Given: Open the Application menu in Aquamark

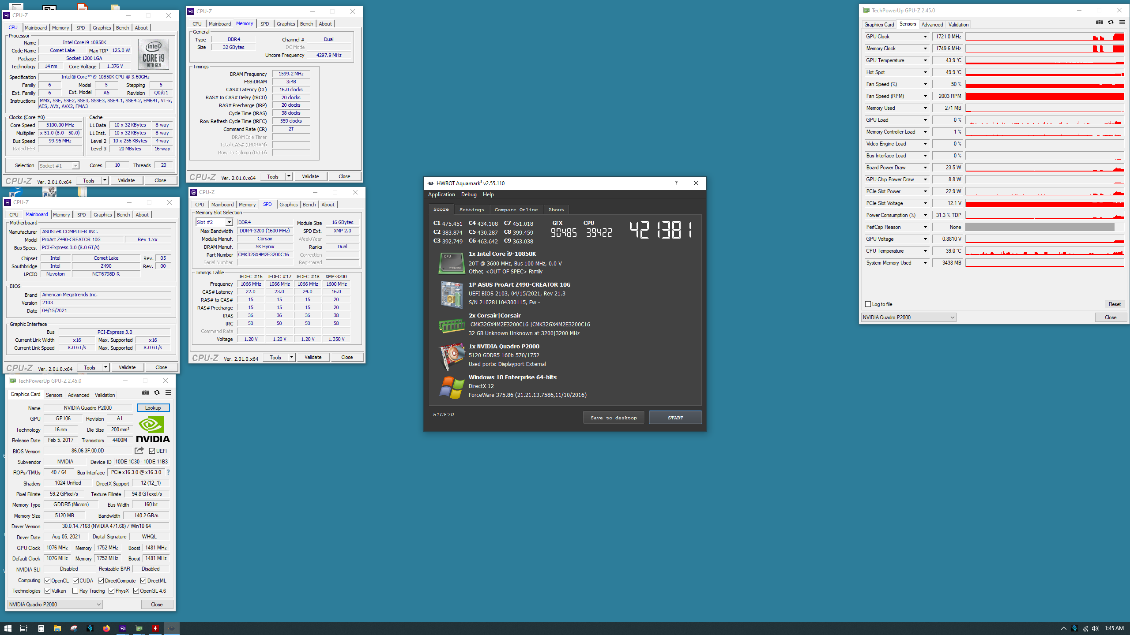Looking at the screenshot, I should coord(441,194).
